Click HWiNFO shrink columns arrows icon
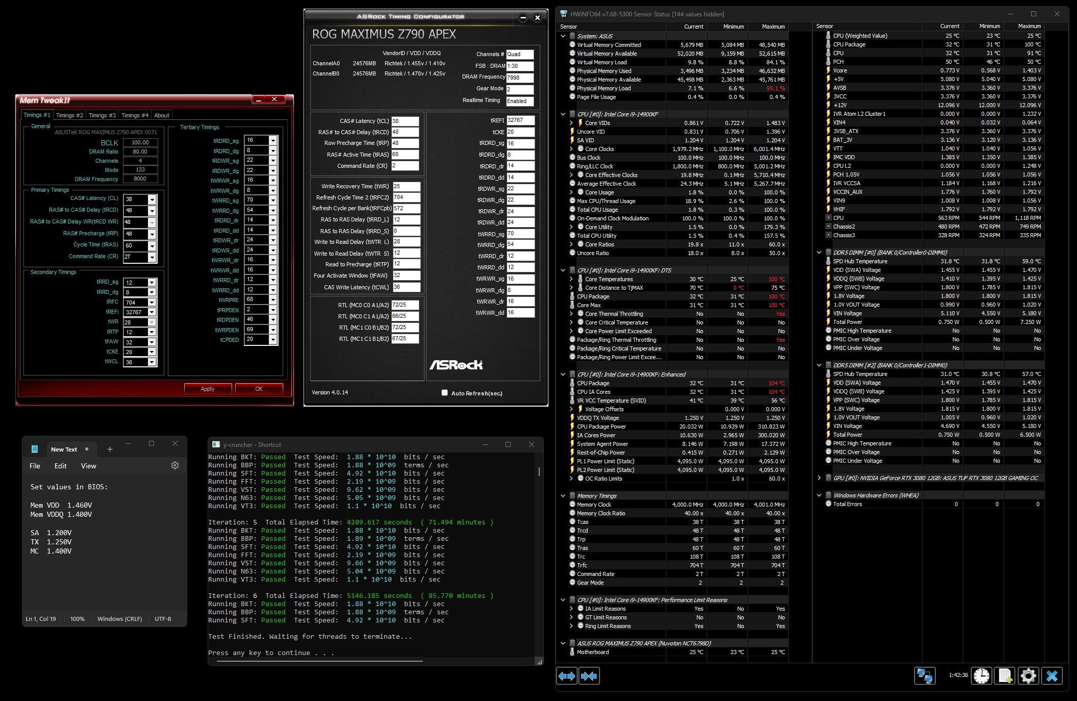The image size is (1077, 701). pyautogui.click(x=589, y=676)
